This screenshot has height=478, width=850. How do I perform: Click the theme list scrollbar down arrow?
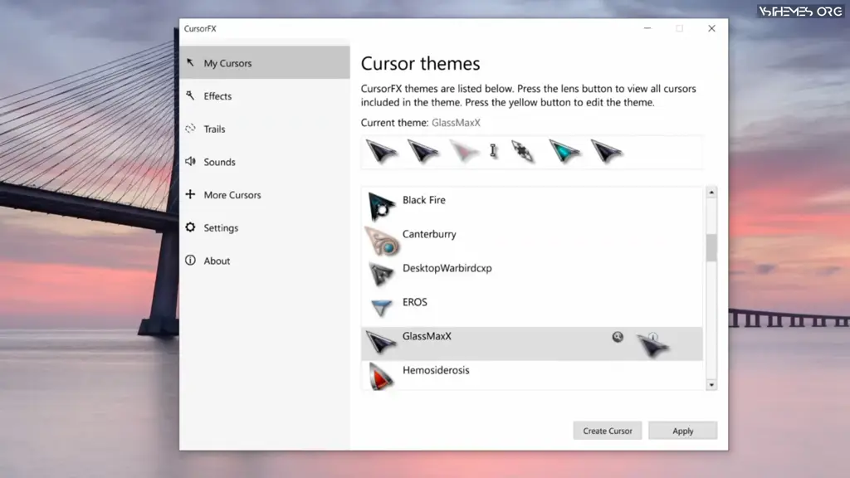(711, 384)
